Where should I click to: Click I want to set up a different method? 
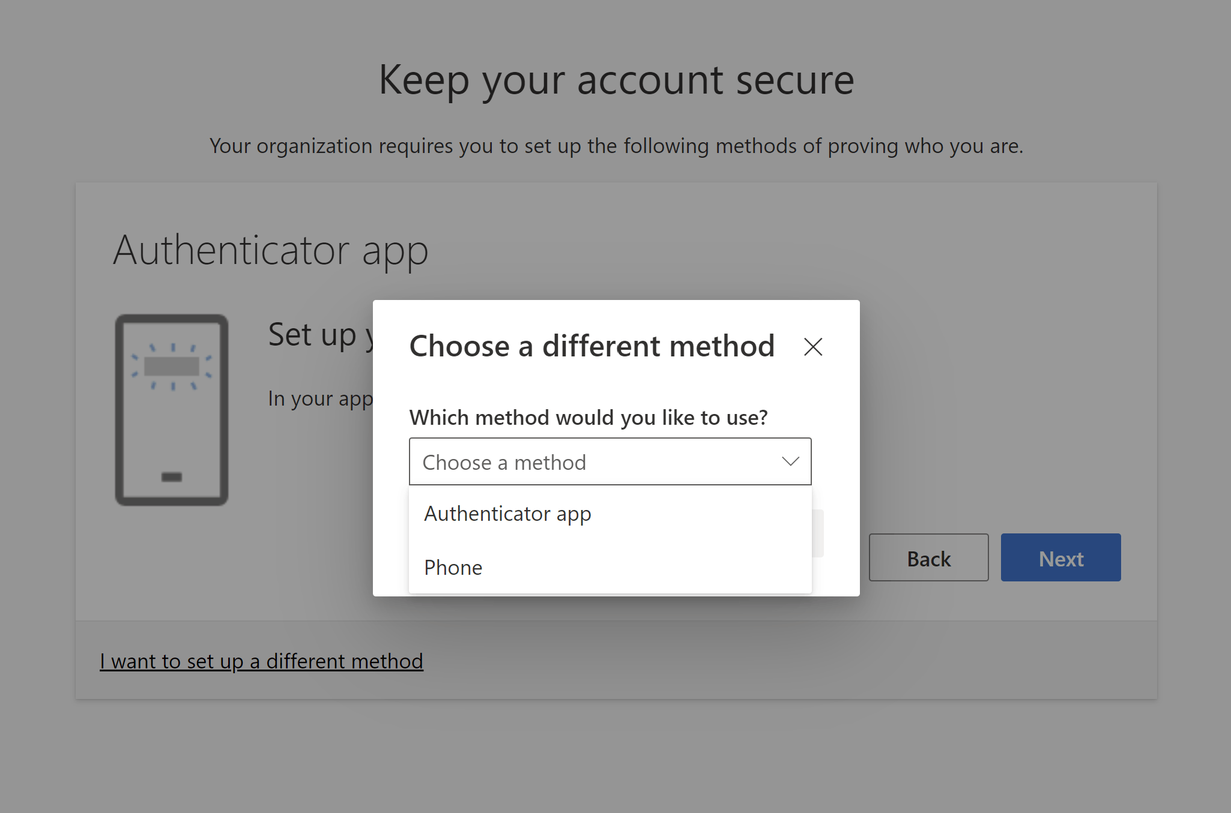[261, 661]
